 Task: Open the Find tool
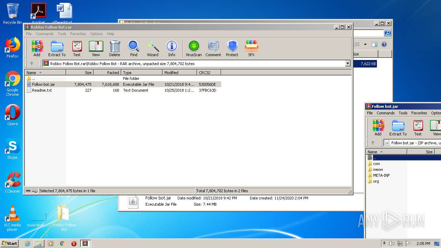[x=134, y=48]
